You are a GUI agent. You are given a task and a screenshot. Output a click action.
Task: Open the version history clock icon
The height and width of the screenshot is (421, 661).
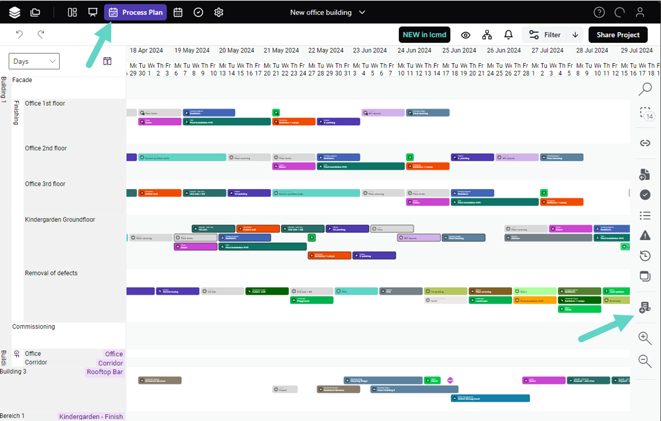tap(645, 256)
